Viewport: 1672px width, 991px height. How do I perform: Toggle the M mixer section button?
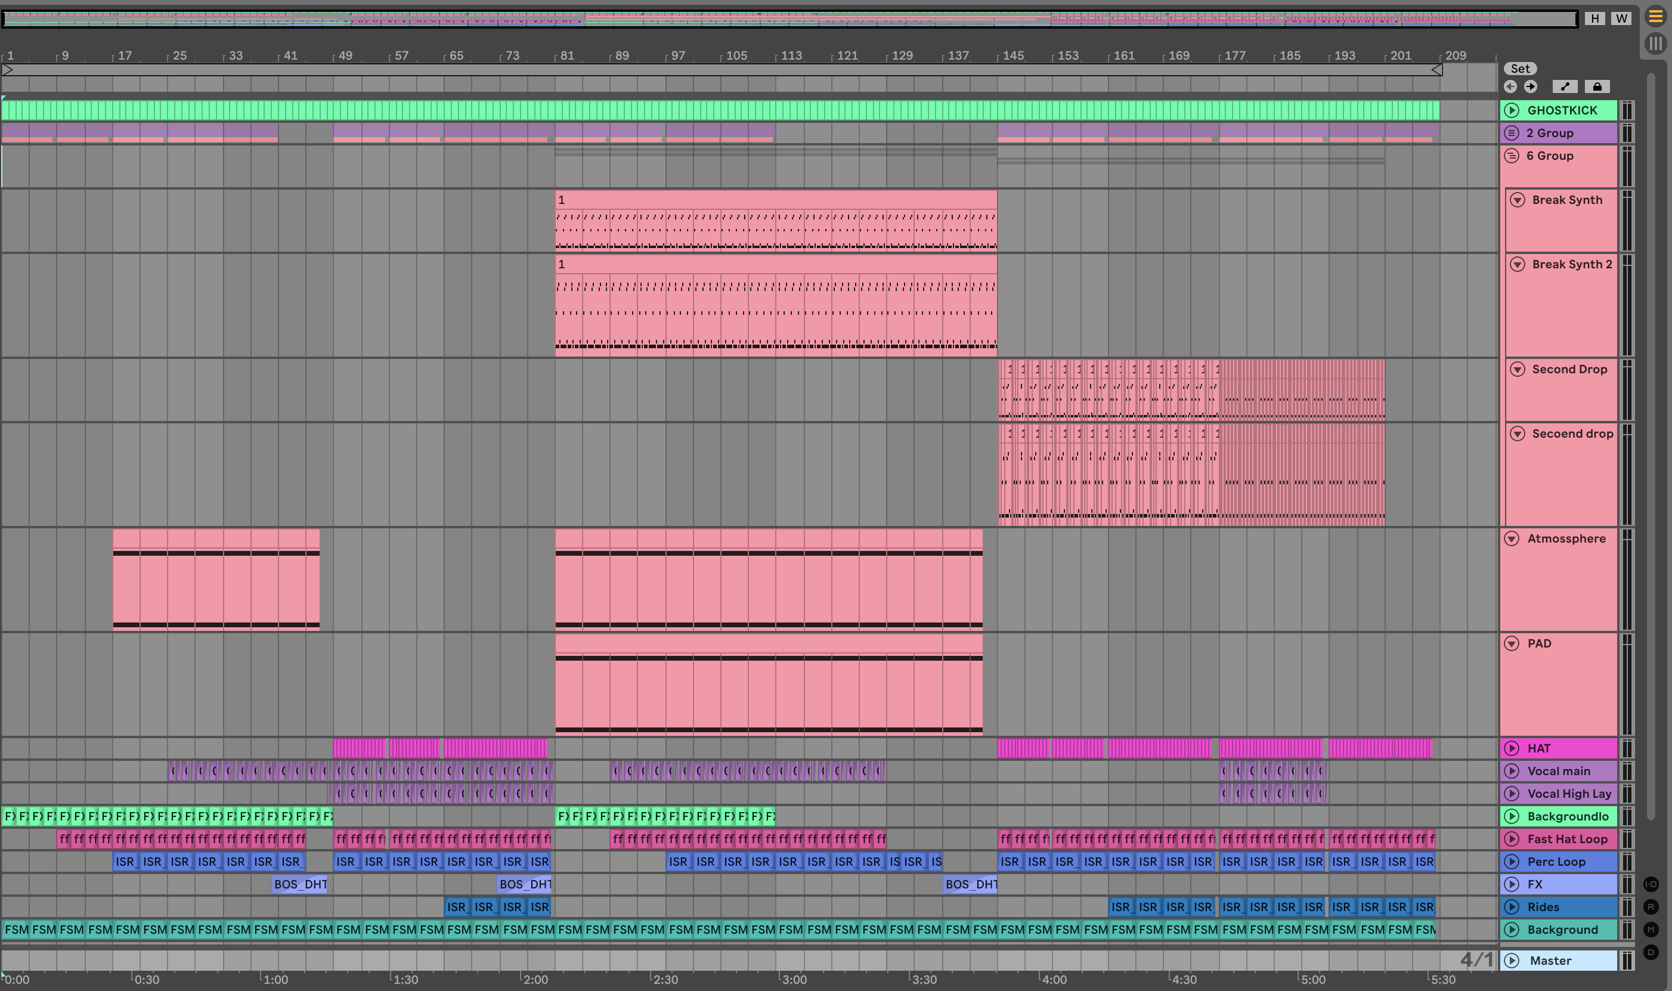1651,930
